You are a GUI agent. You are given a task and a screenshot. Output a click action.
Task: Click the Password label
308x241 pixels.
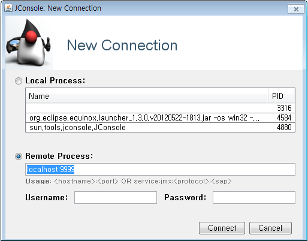[x=185, y=198]
